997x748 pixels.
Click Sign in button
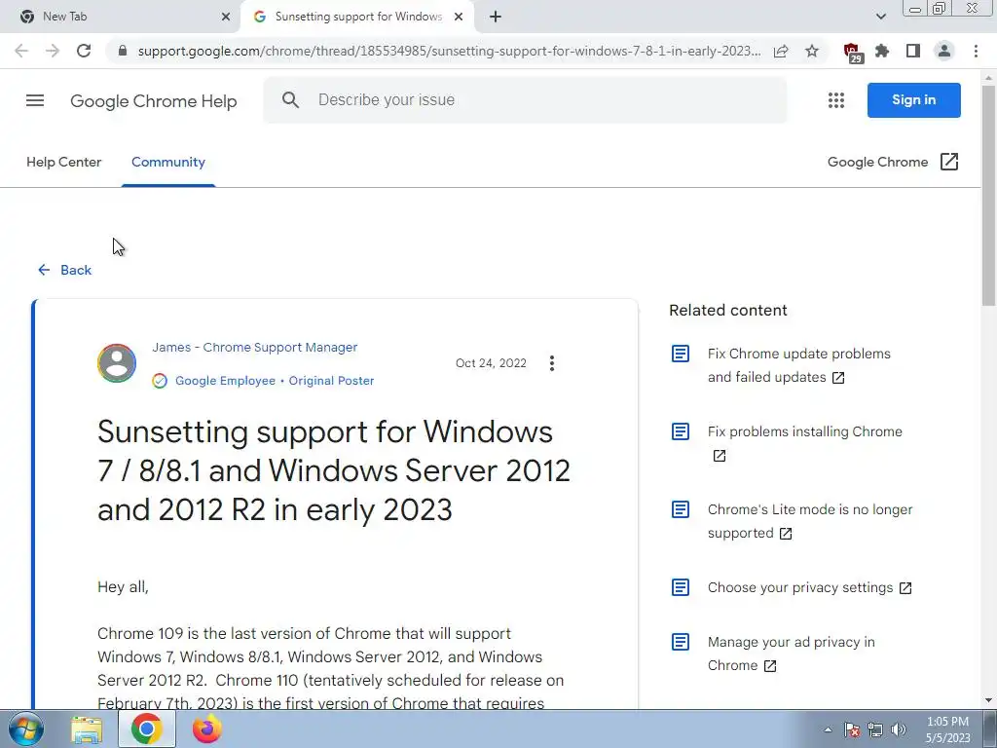pos(913,100)
